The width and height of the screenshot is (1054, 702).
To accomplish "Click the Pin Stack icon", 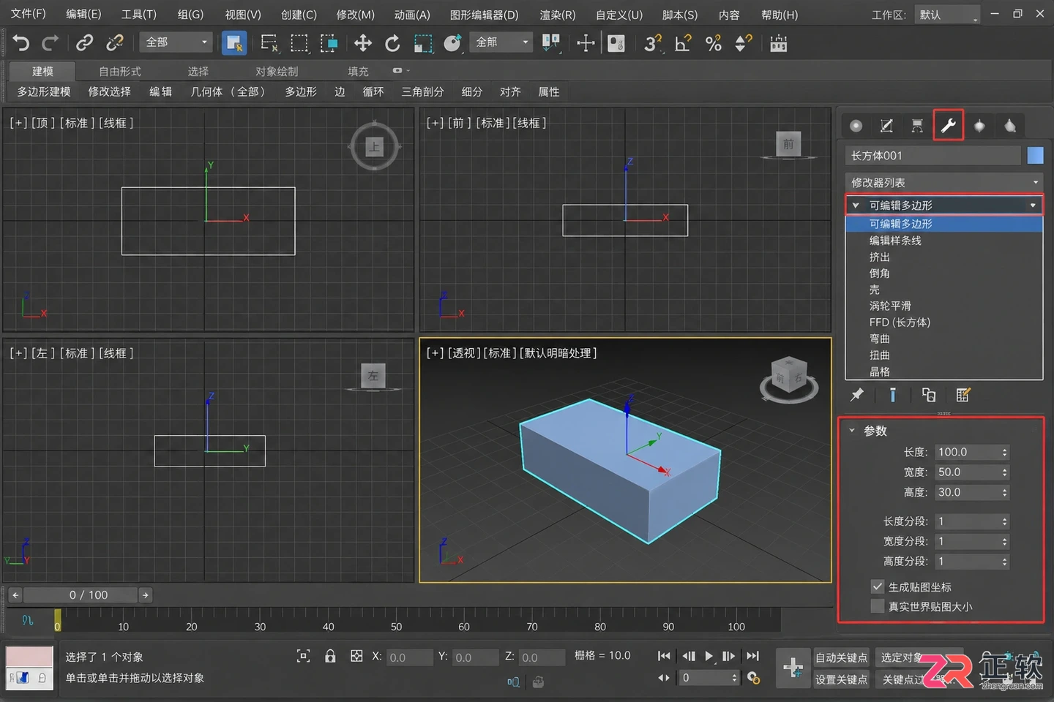I will pos(856,395).
